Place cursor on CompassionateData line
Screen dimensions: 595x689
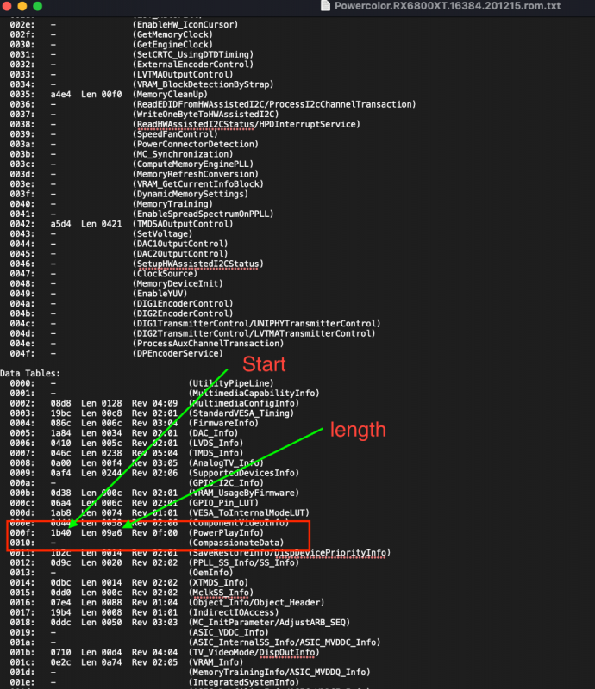[x=235, y=543]
